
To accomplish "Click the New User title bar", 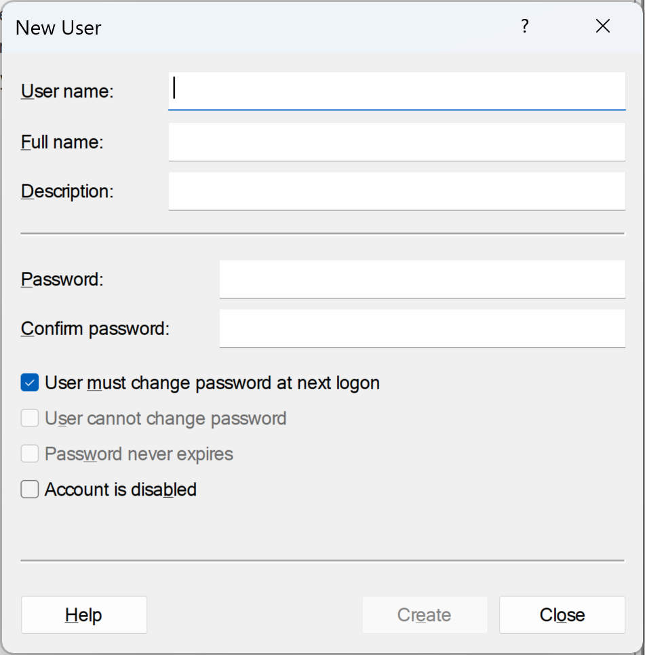I will tap(271, 27).
